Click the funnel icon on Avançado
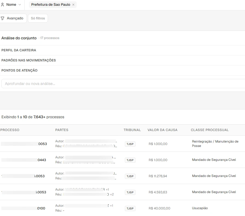 2,18
